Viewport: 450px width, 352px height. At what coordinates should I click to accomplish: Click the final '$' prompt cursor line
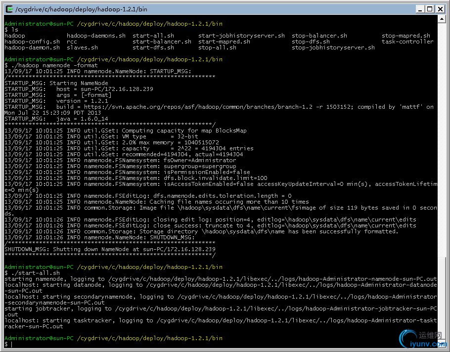[8, 344]
